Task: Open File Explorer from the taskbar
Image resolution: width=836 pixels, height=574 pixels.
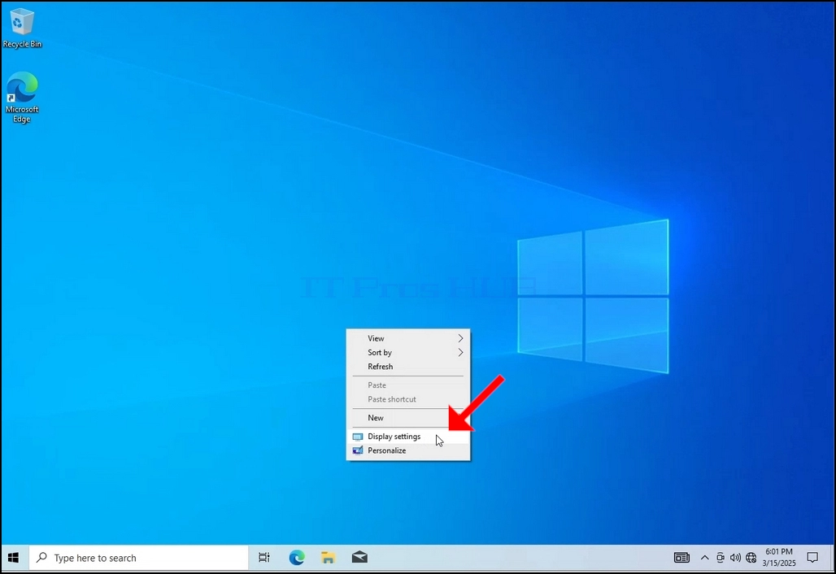Action: (x=328, y=558)
